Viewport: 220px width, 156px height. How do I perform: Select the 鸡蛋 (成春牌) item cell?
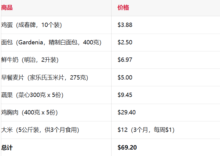click(x=31, y=25)
